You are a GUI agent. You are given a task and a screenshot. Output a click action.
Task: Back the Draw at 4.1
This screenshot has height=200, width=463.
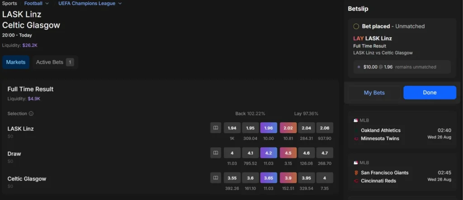pos(250,153)
